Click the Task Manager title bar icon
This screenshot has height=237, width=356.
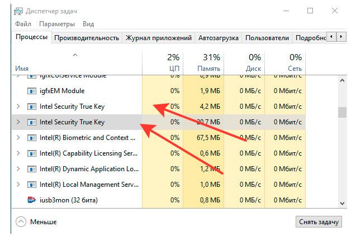point(18,11)
